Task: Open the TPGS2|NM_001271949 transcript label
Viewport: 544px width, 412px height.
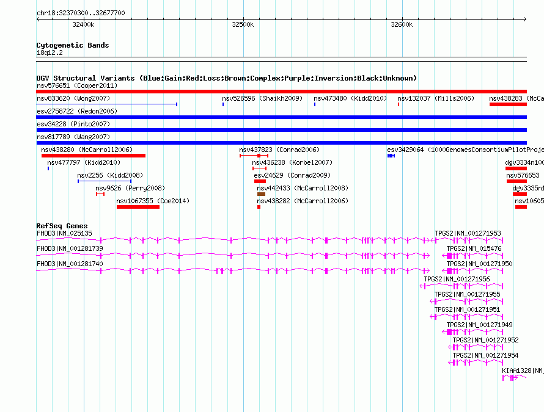Action: point(479,325)
